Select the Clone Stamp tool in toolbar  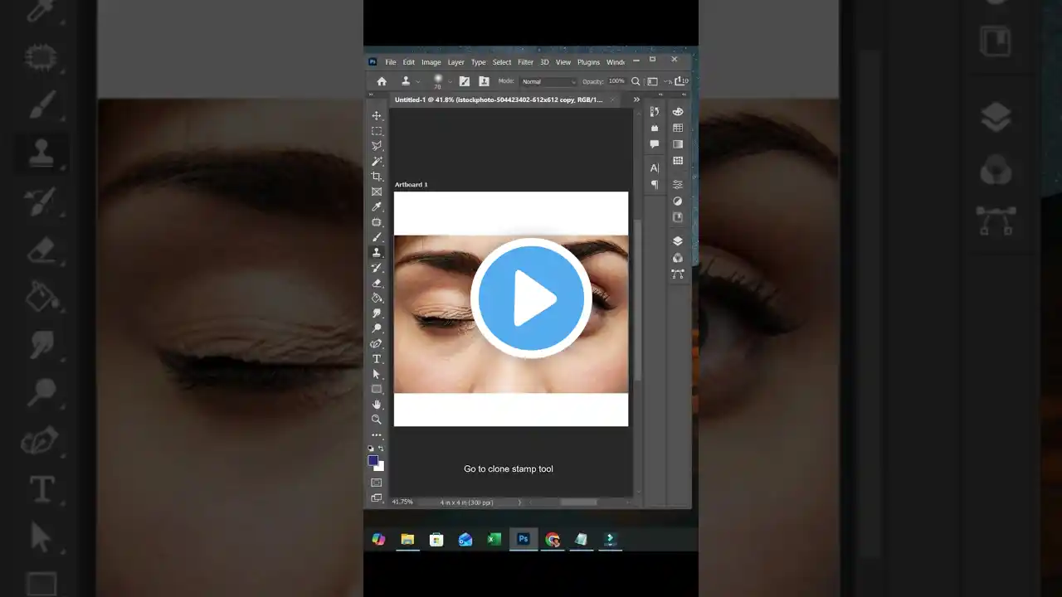377,252
